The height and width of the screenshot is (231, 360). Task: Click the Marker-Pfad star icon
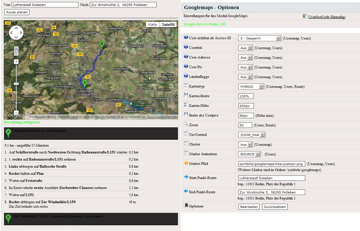(186, 163)
